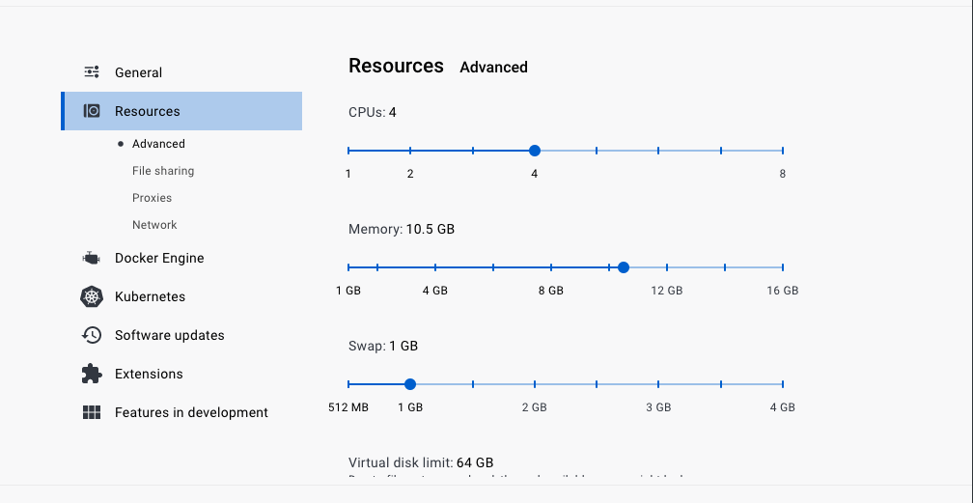Set Swap slider to 4 GB

tap(783, 384)
